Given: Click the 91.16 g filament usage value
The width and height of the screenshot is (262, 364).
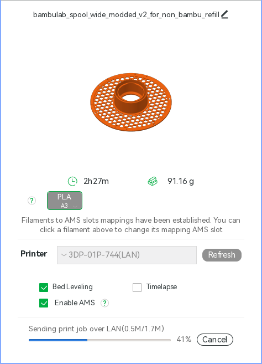Looking at the screenshot, I should click(181, 181).
